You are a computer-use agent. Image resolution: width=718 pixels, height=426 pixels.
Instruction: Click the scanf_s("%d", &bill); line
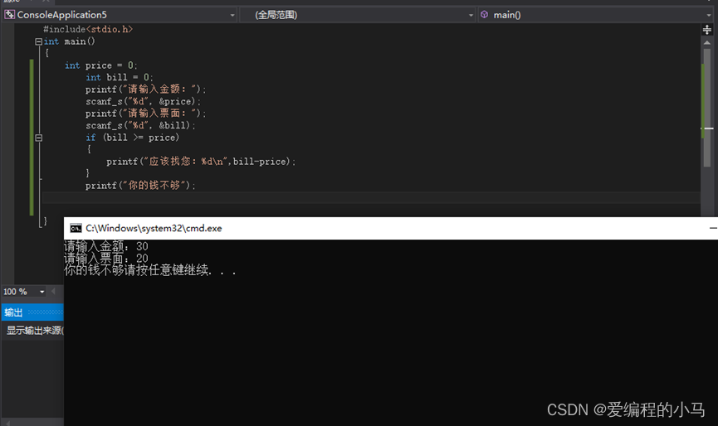point(140,125)
